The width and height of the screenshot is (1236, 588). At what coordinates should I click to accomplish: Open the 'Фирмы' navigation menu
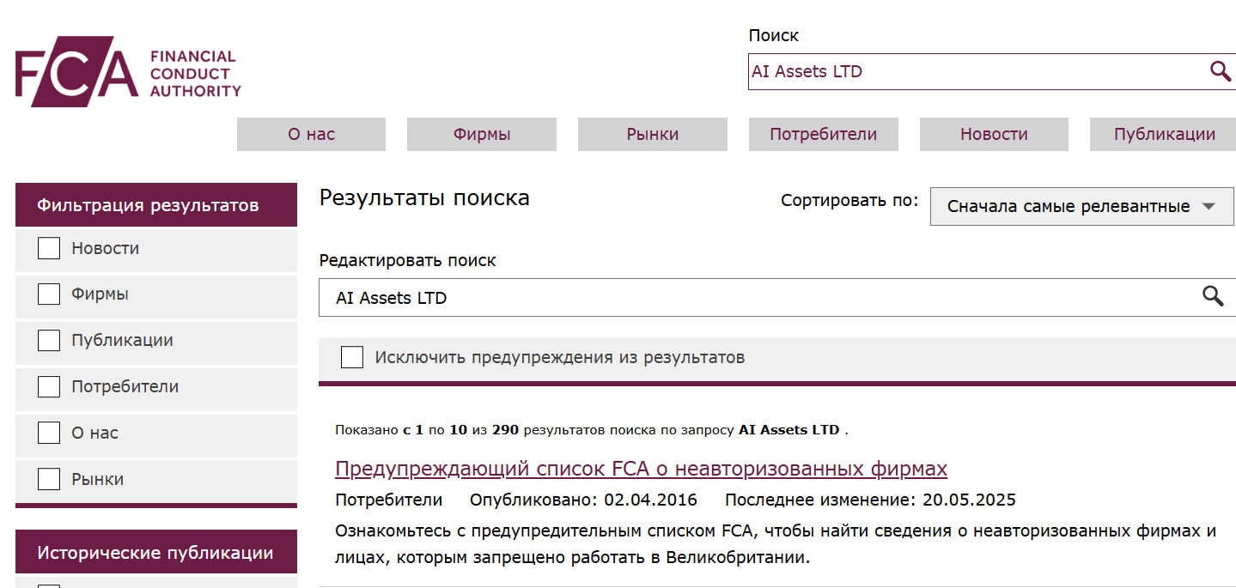coord(481,134)
